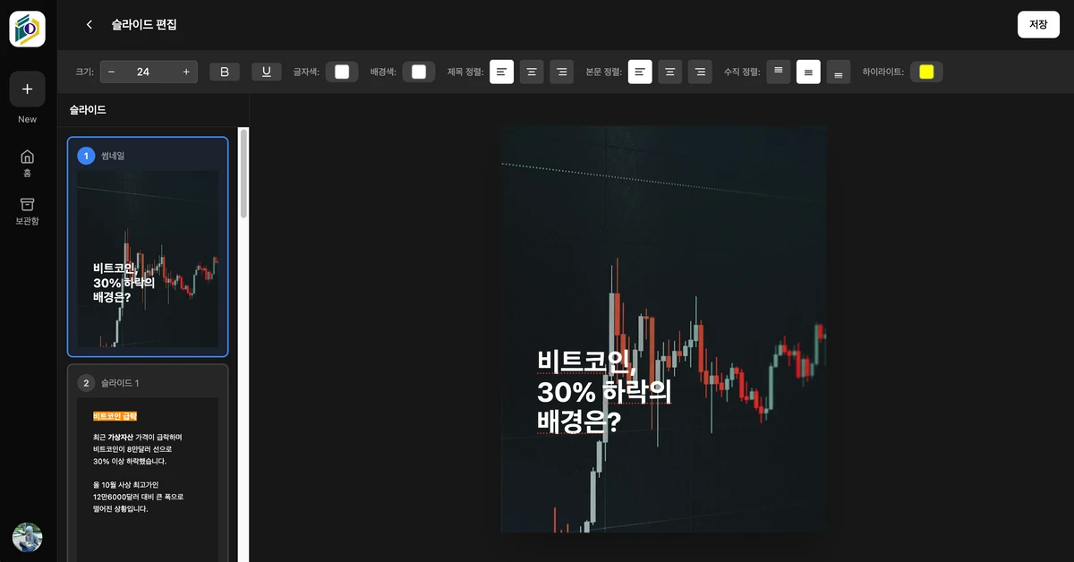This screenshot has width=1074, height=562.
Task: Click the 슬라이드 편집 page heading
Action: coord(144,25)
